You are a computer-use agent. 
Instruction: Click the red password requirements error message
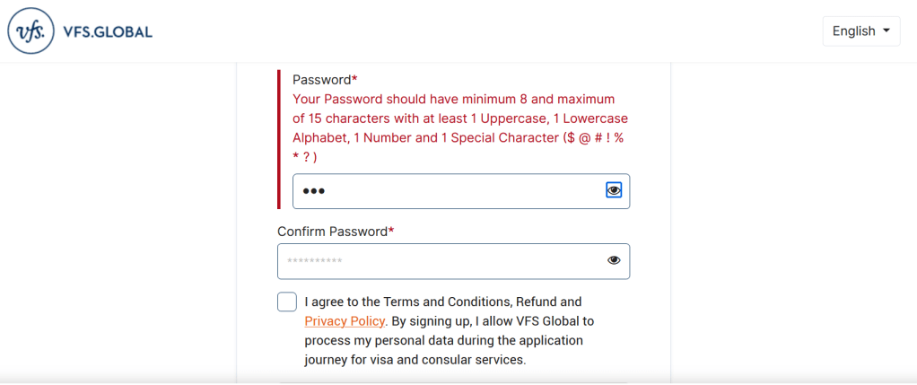click(459, 118)
